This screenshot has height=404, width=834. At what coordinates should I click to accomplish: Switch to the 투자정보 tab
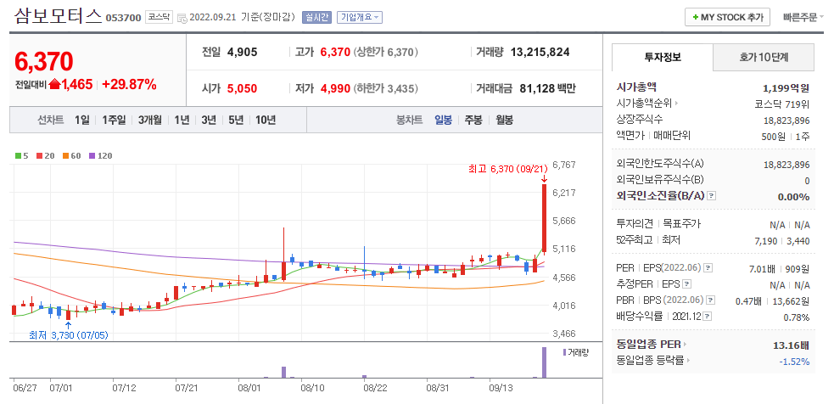tap(663, 58)
